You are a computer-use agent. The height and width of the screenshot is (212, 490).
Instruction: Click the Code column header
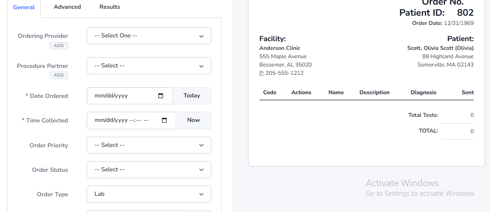coord(270,92)
